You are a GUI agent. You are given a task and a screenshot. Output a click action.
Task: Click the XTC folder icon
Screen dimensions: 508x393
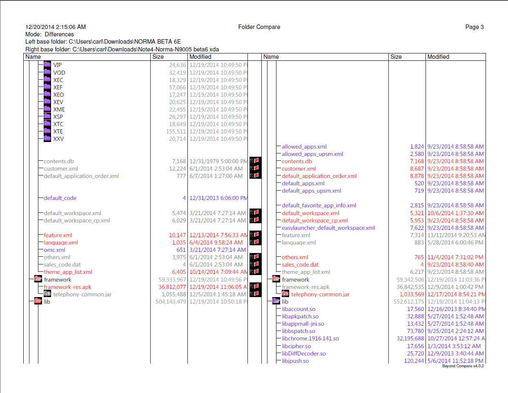(x=47, y=124)
